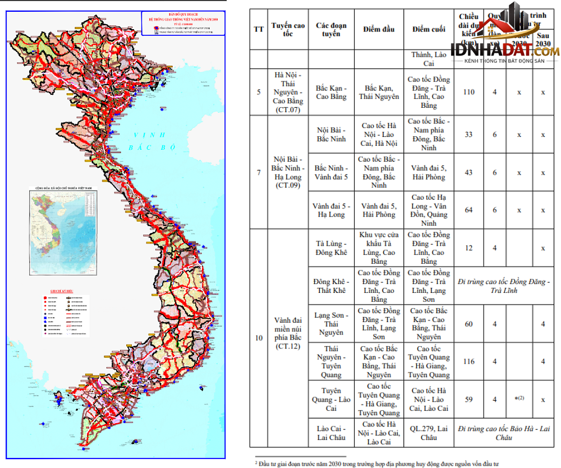Click the map legend symbols box

(66, 315)
